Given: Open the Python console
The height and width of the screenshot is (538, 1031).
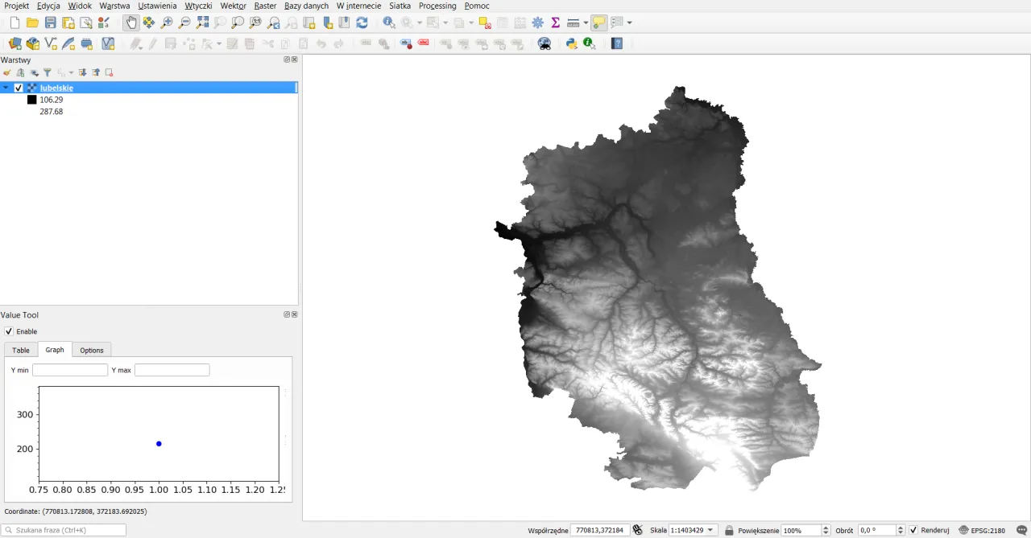Looking at the screenshot, I should tap(571, 43).
